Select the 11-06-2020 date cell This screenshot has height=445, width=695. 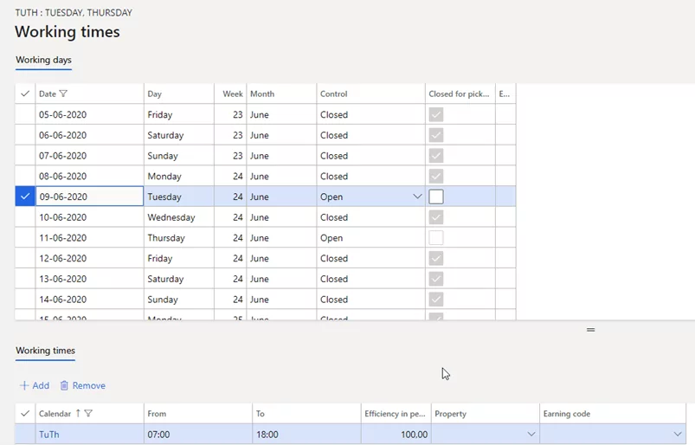[x=89, y=237]
